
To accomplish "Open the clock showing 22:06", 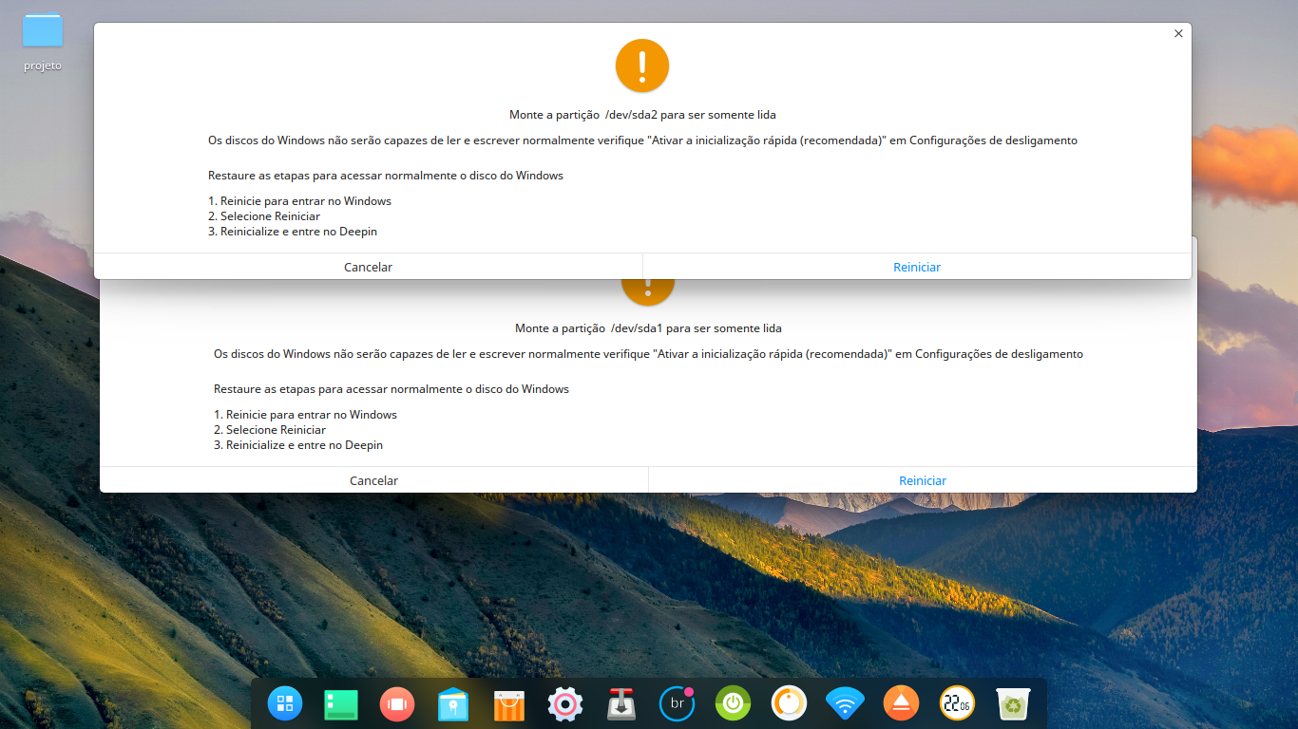I will [x=957, y=703].
